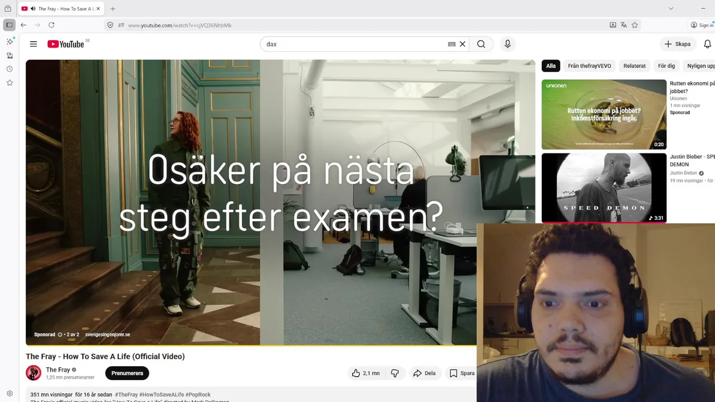Viewport: 715px width, 402px height.
Task: Share the video using Dela
Action: pos(425,373)
